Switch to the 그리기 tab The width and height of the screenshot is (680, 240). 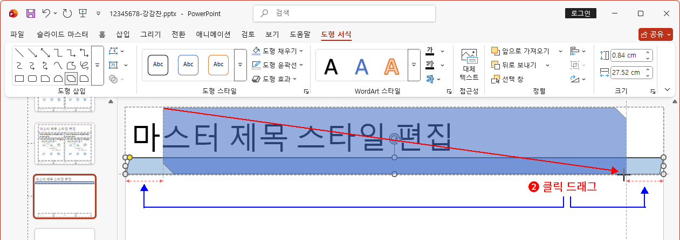pos(150,34)
